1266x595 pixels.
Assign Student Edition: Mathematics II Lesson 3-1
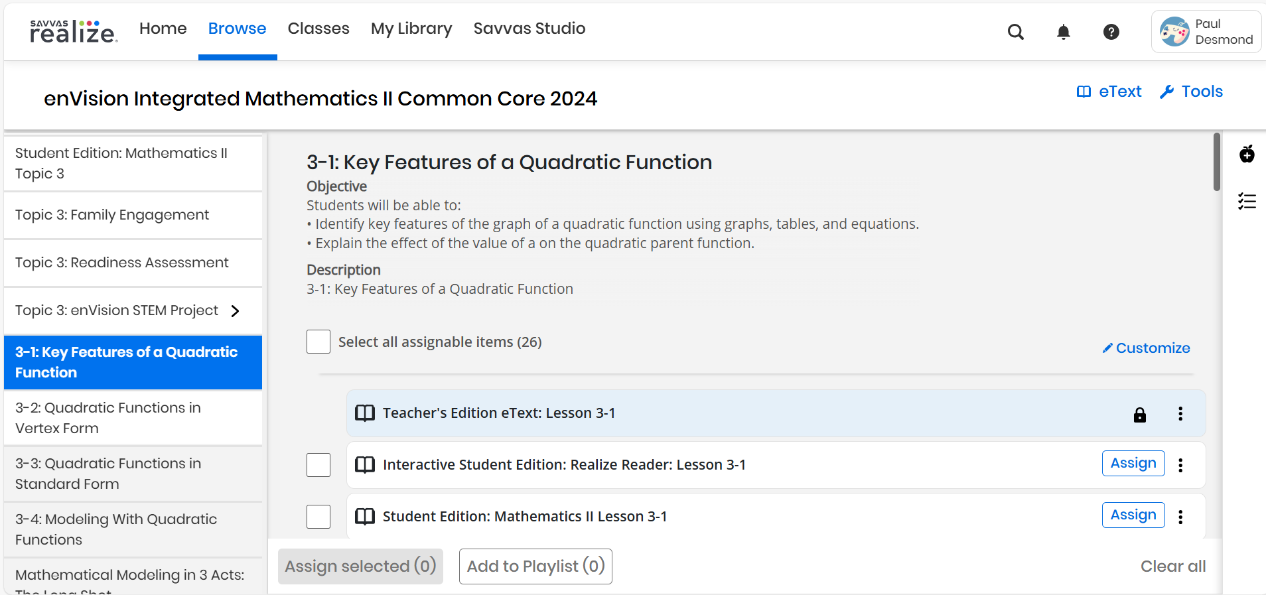pos(1133,515)
